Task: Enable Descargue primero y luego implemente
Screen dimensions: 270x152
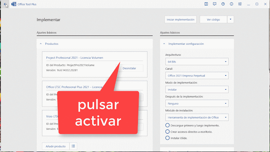Action: [167, 125]
